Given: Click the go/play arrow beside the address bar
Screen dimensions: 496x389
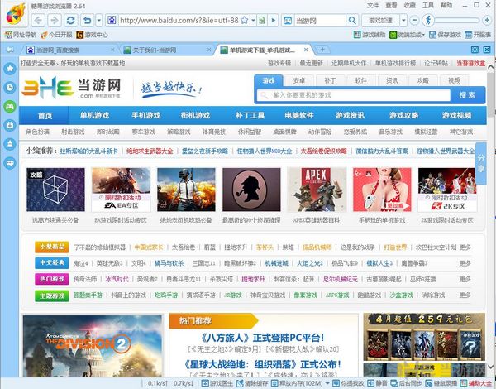Looking at the screenshot, I should point(274,21).
